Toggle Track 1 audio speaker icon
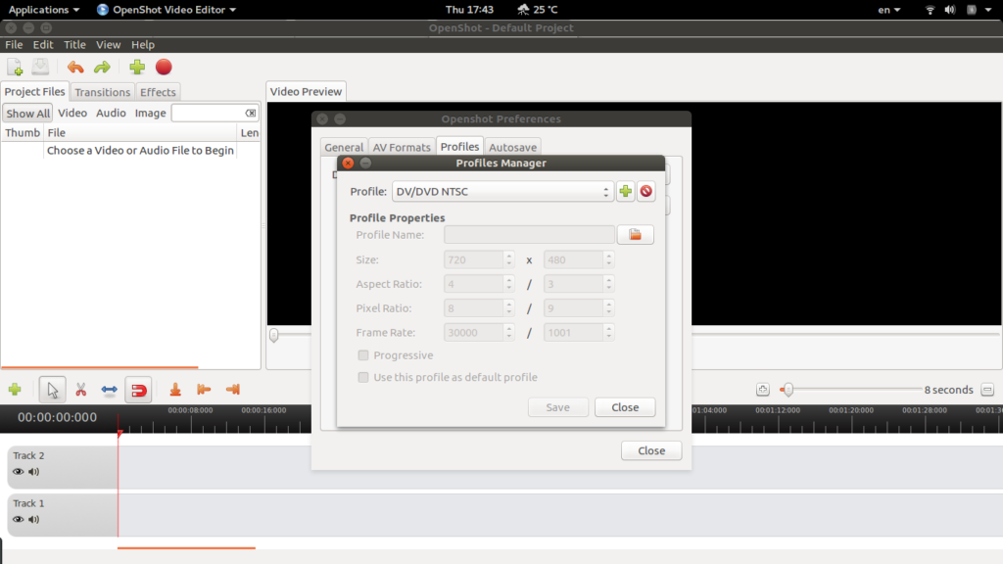The width and height of the screenshot is (1003, 564). coord(34,519)
